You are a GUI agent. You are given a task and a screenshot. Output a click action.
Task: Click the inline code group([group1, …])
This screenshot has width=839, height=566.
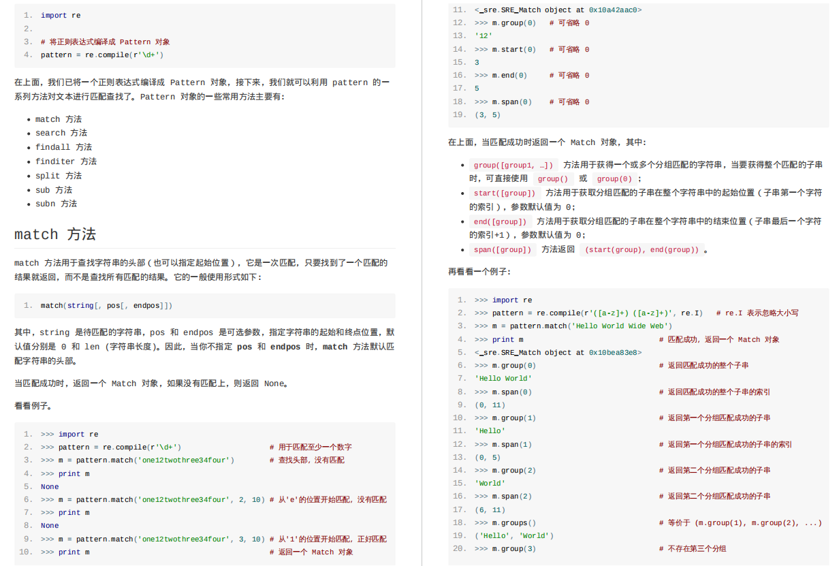point(512,164)
